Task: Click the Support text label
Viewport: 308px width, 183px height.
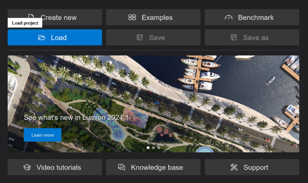Action: coord(256,167)
